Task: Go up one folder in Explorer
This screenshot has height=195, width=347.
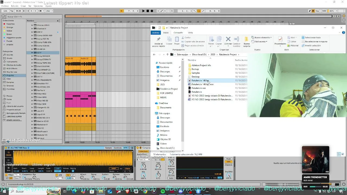Action: tap(168, 54)
